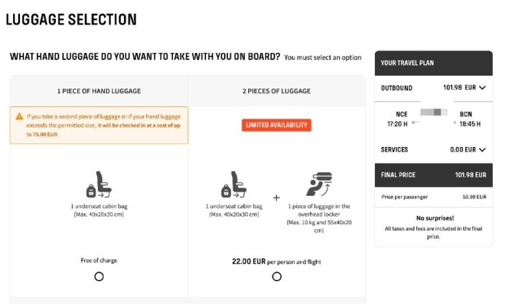Click the overhead locker luggage icon

(318, 185)
